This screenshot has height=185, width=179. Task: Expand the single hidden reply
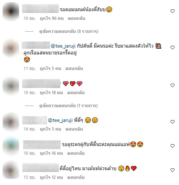(68, 106)
